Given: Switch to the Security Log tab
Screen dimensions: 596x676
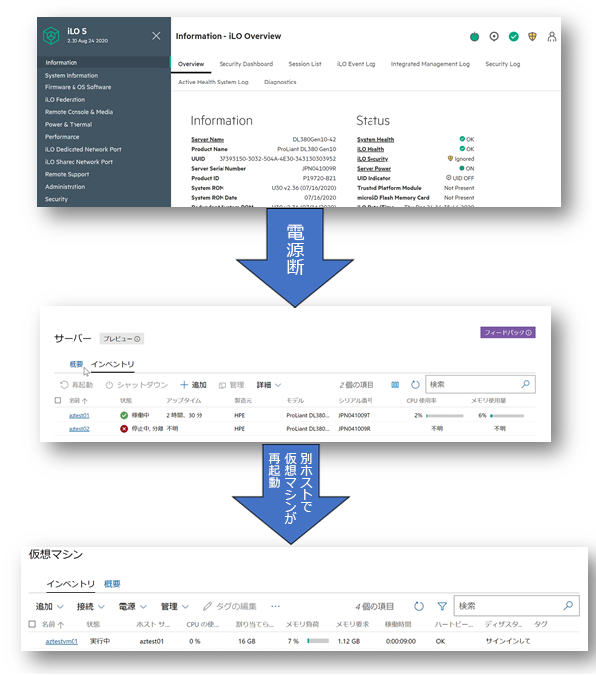Looking at the screenshot, I should tap(502, 64).
